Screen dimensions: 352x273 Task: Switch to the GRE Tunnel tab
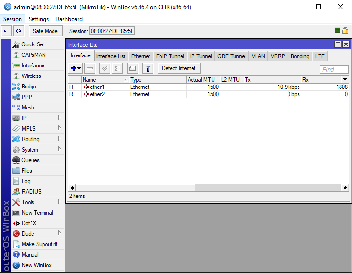pyautogui.click(x=232, y=56)
